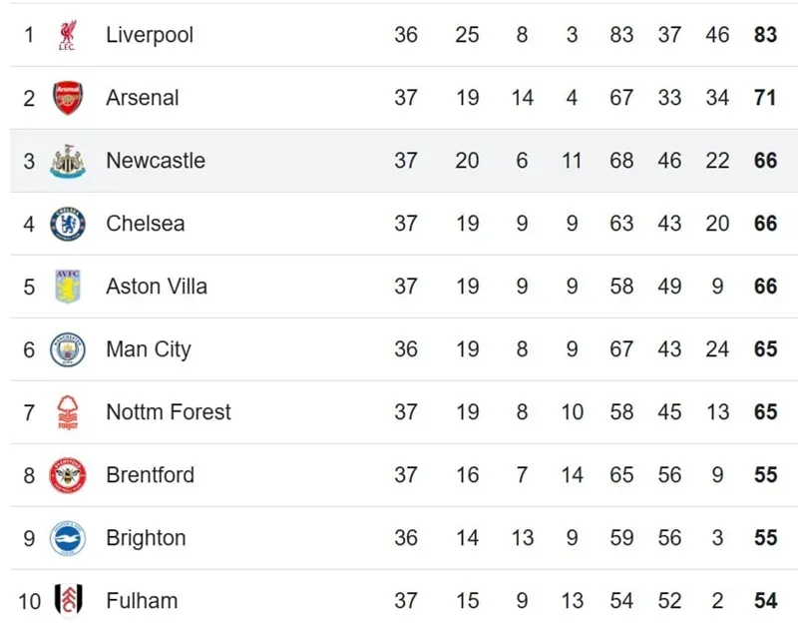Select the Nottm Forest crest

pyautogui.click(x=68, y=412)
